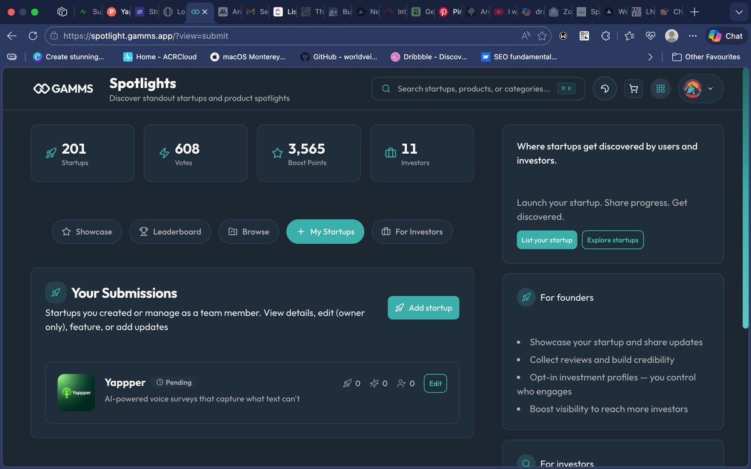Screen dimensions: 751x469
Task: Click the Explore startups button
Action: coord(613,240)
